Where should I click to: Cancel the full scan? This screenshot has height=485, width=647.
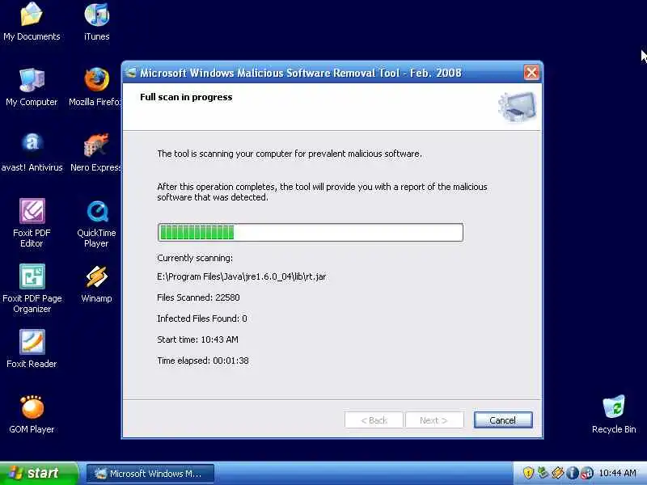pos(503,420)
